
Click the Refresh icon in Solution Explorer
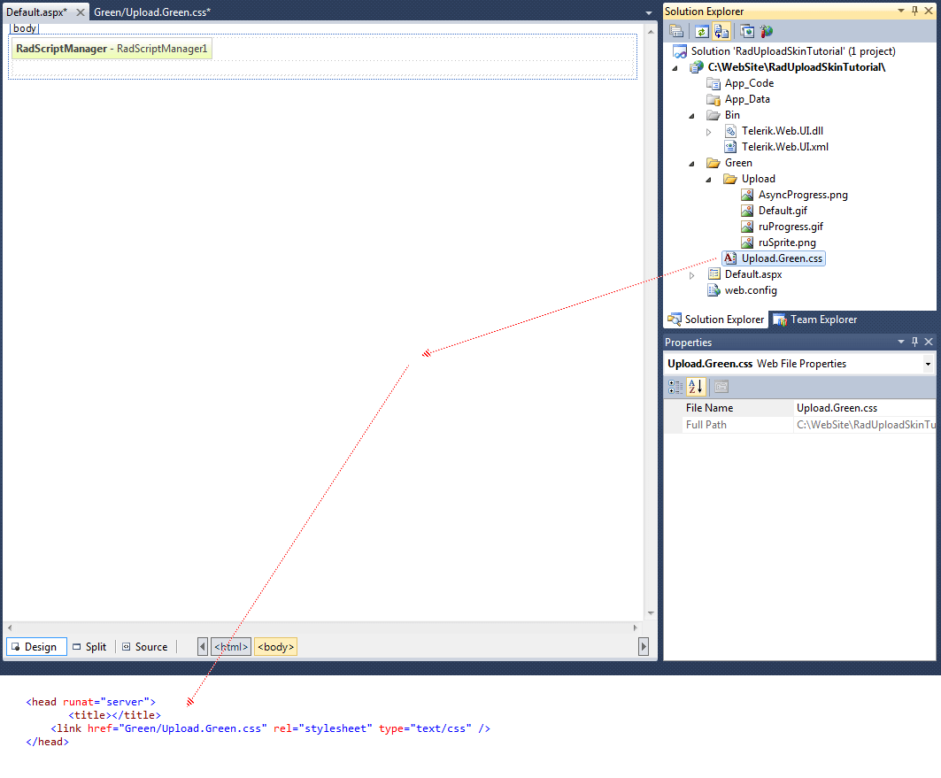701,31
